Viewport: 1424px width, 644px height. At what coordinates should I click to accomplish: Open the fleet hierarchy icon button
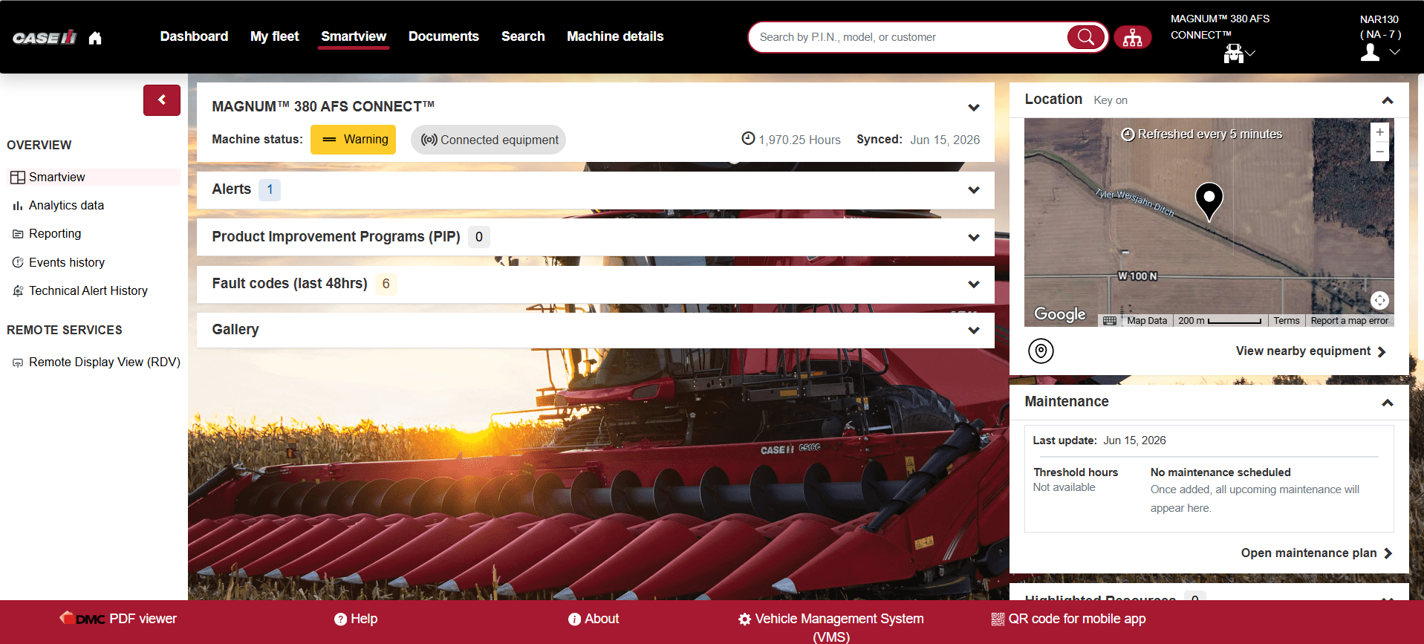pyautogui.click(x=1132, y=37)
